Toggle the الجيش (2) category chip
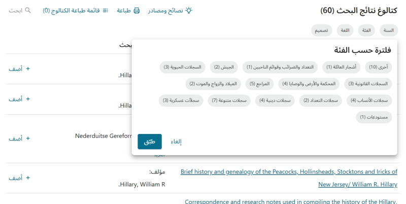This screenshot has height=204, width=406. point(224,67)
